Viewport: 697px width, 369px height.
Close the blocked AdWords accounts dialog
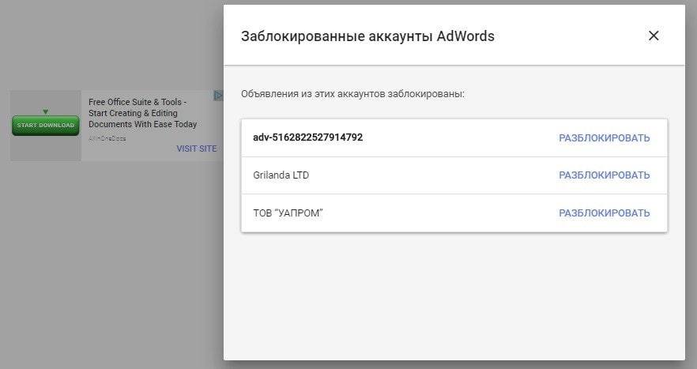click(653, 36)
